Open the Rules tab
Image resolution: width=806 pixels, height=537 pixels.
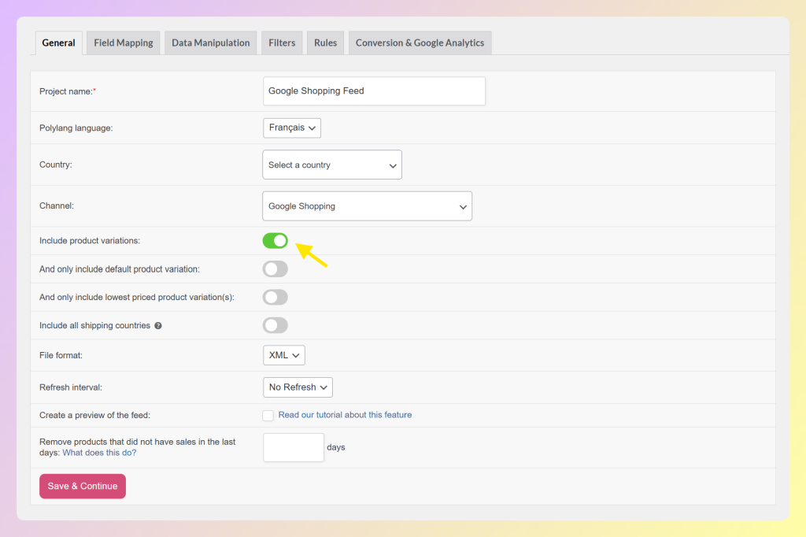[325, 43]
